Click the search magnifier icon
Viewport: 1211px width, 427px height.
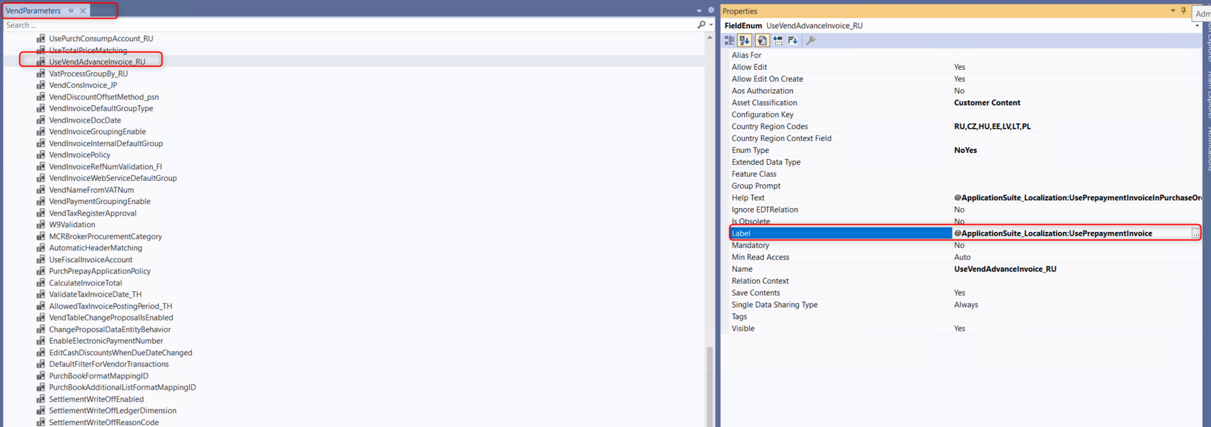point(702,25)
